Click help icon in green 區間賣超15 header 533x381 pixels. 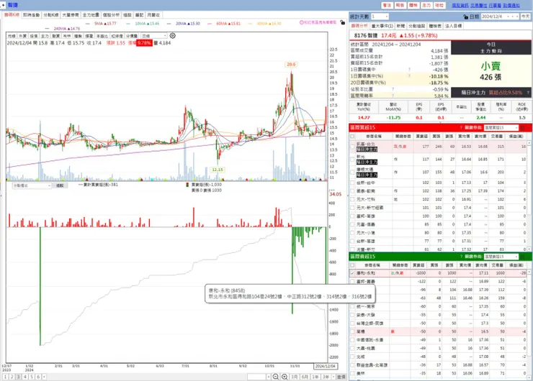pyautogui.click(x=461, y=257)
